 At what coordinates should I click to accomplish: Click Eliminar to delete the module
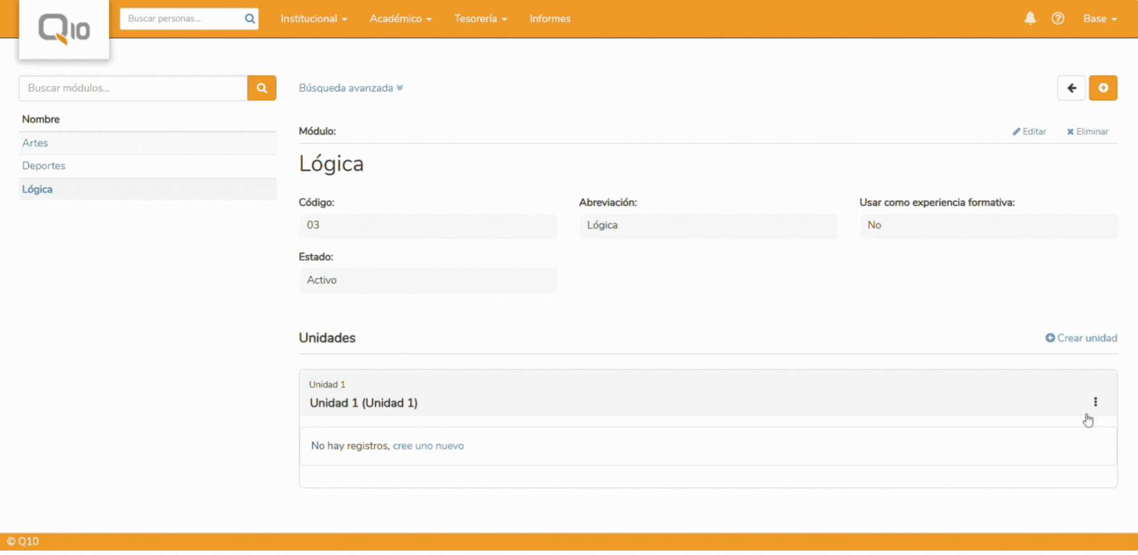point(1087,132)
